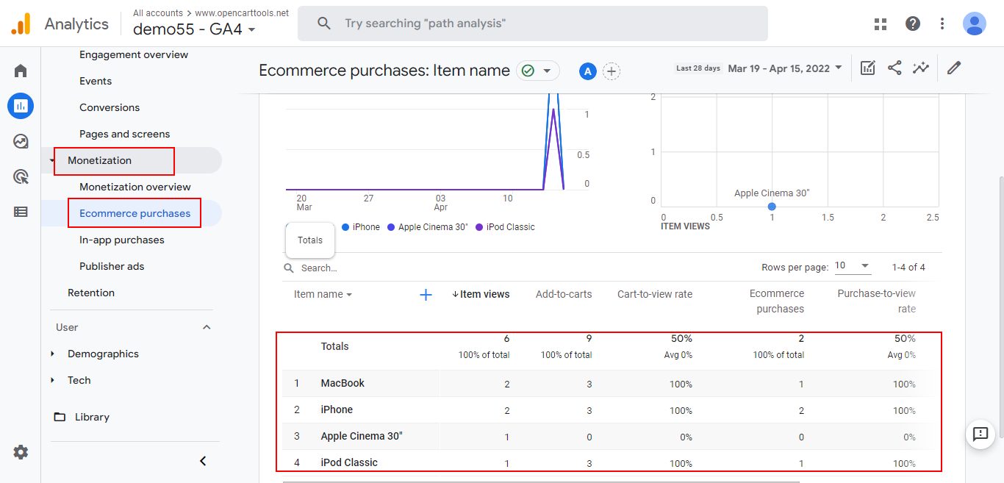The height and width of the screenshot is (483, 1004).
Task: Click the Add secondary dimension plus button
Action: 426,294
